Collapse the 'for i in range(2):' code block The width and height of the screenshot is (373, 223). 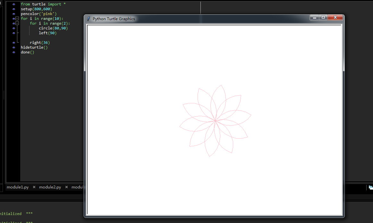[x=17, y=23]
